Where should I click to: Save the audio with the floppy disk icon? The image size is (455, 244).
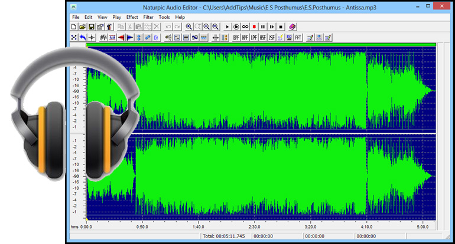pos(92,27)
